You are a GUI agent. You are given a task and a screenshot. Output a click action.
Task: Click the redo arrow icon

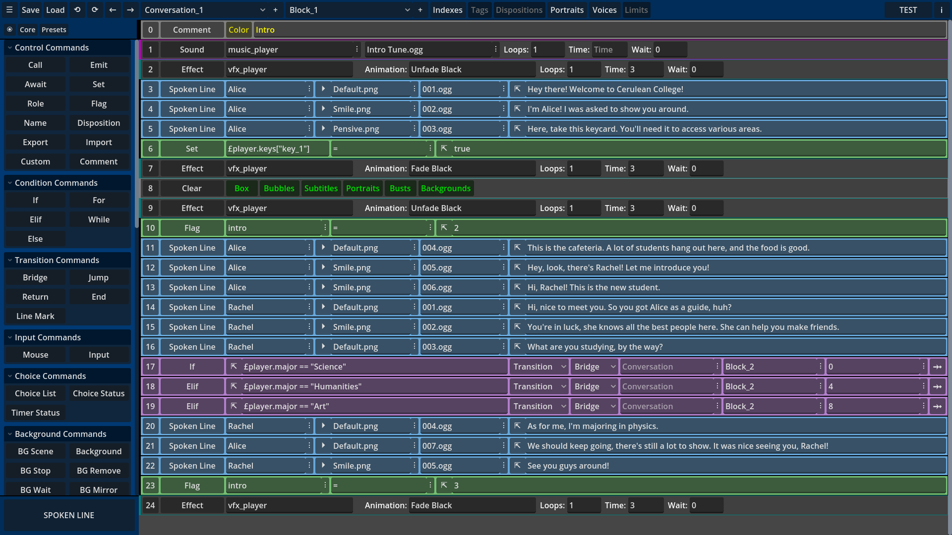pyautogui.click(x=95, y=10)
